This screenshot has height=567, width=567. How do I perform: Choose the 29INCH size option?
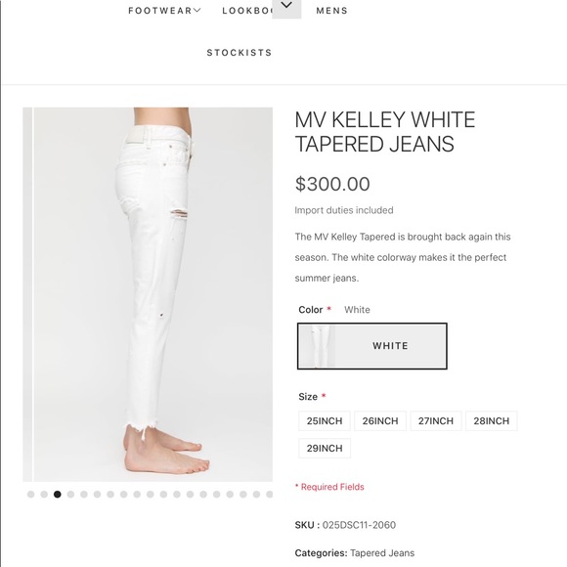tap(325, 449)
